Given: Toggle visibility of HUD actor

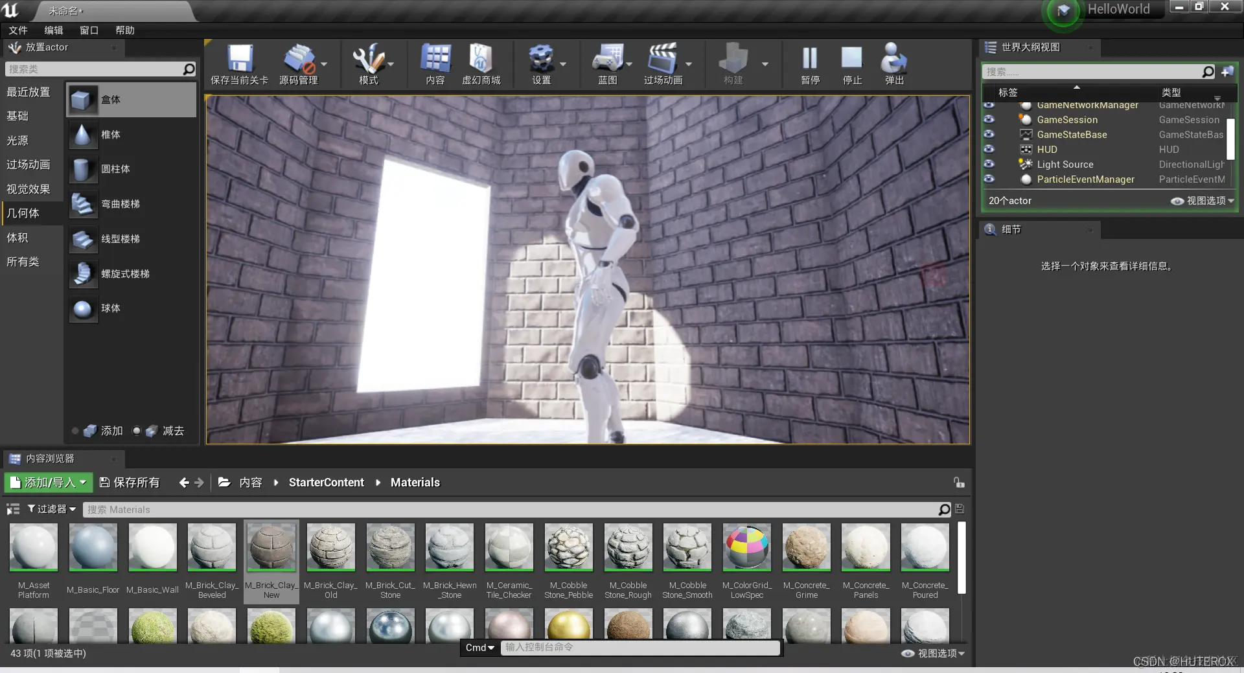Looking at the screenshot, I should tap(989, 149).
